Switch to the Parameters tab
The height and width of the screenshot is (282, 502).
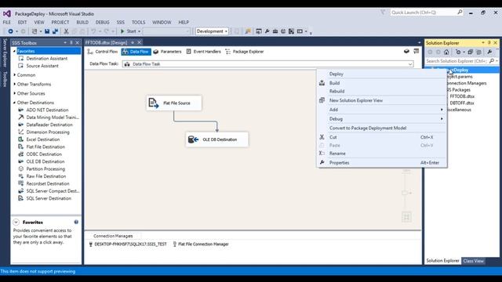point(167,52)
